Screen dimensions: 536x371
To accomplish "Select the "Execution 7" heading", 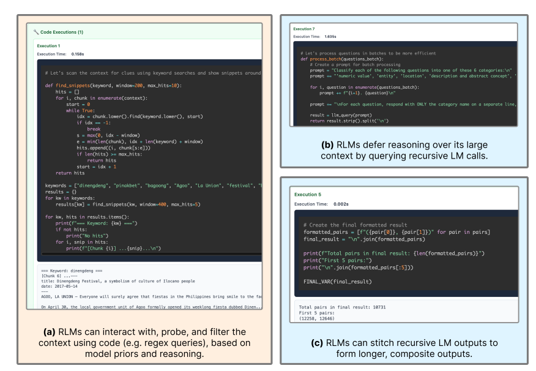I will click(x=304, y=29).
